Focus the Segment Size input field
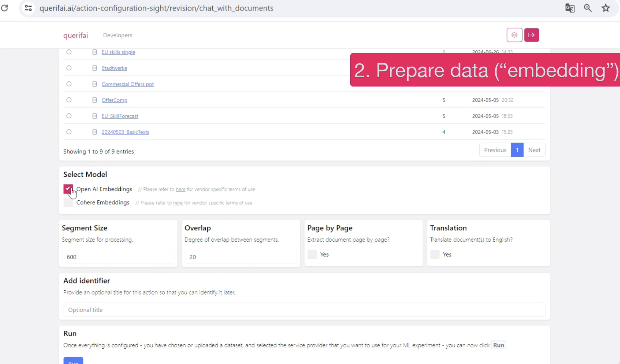The width and height of the screenshot is (620, 364). pos(118,257)
